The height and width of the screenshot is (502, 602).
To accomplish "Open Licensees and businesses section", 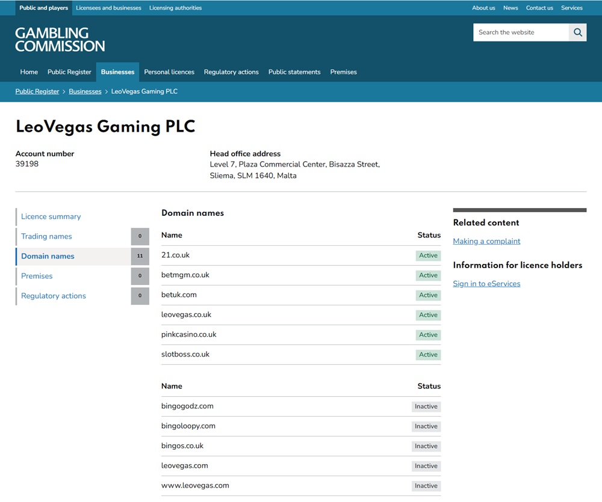I will 108,8.
